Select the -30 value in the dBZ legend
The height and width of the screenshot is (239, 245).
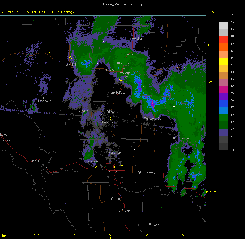[x=233, y=150]
